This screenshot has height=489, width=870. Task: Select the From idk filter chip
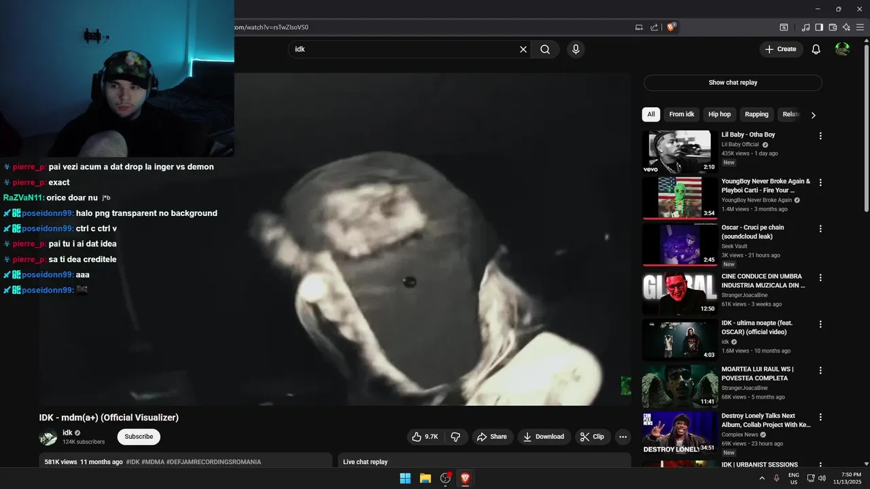click(x=682, y=114)
